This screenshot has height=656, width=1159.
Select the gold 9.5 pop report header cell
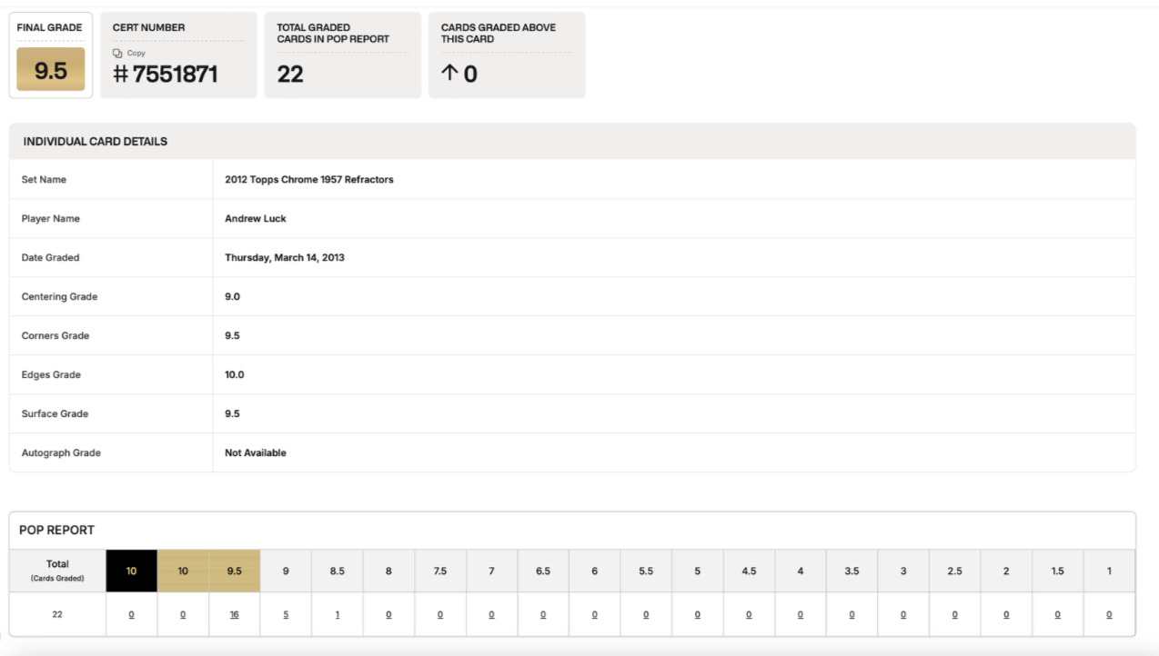(234, 572)
